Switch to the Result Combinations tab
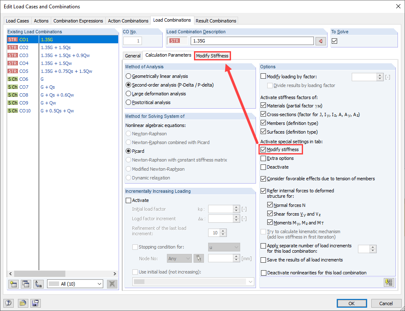Image resolution: width=405 pixels, height=311 pixels. tap(216, 20)
